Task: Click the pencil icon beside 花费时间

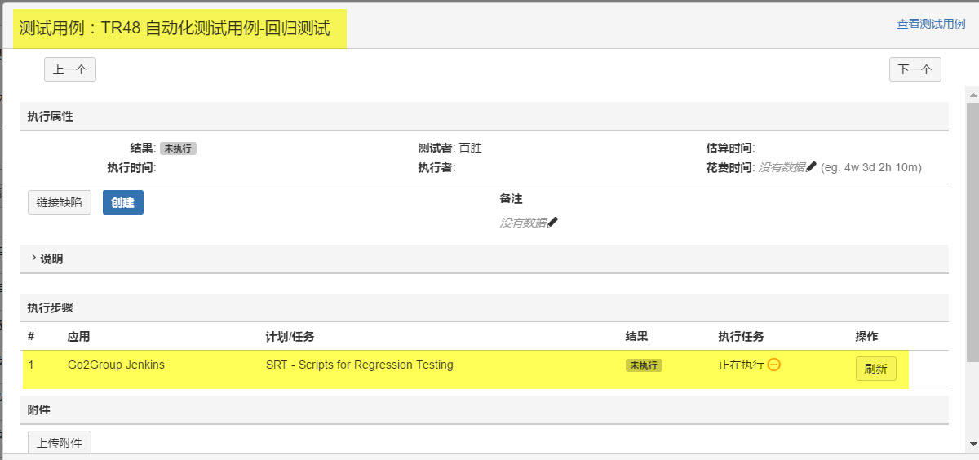Action: (x=811, y=167)
